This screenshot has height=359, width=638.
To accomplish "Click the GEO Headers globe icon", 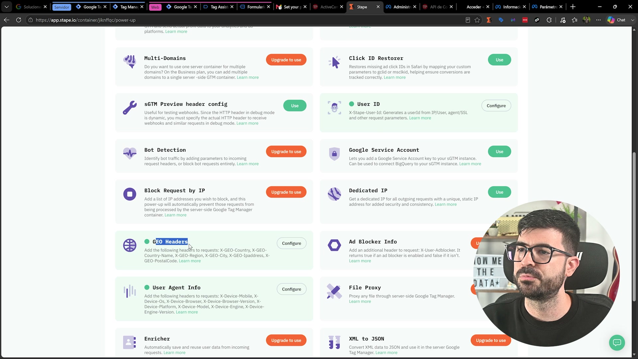I will click(130, 245).
